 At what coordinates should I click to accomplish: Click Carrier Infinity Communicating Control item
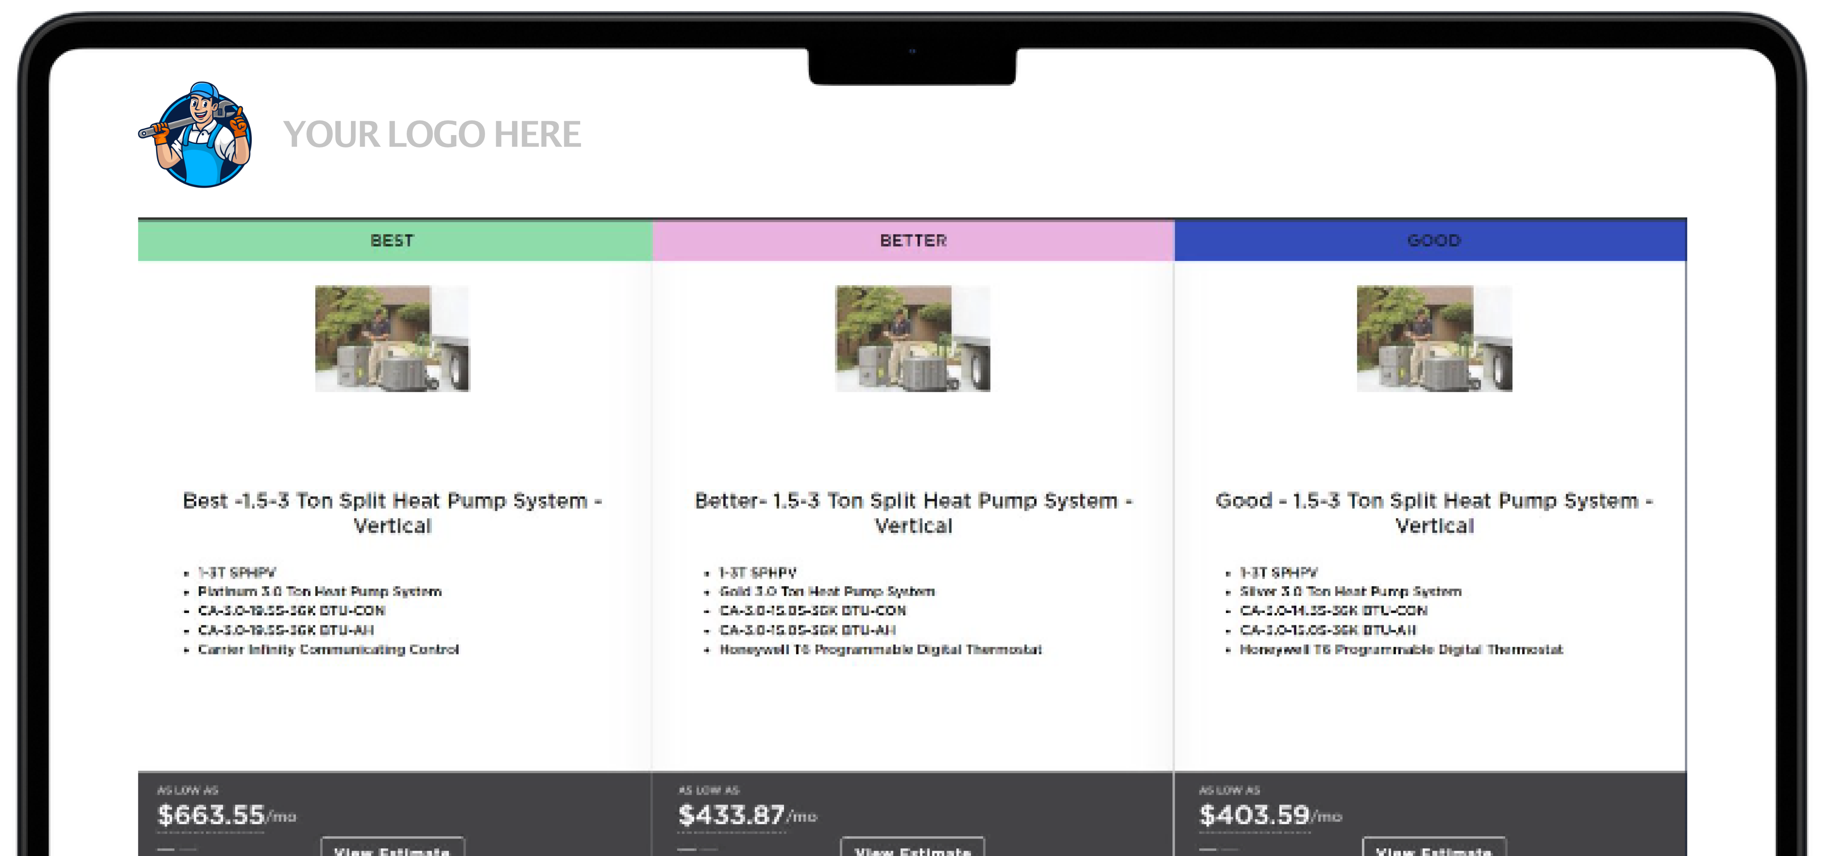(x=328, y=650)
